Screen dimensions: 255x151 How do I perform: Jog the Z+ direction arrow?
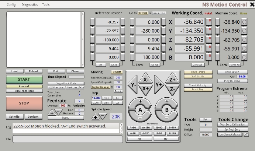[172, 78]
